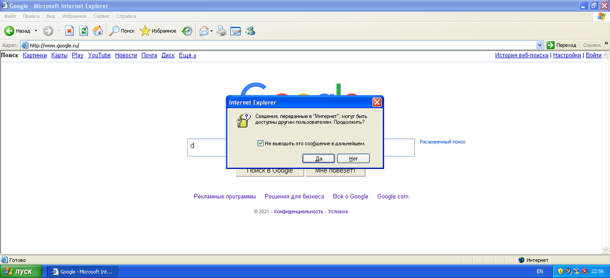
Task: Click the Edit page toolbar icon
Action: pyautogui.click(x=235, y=31)
